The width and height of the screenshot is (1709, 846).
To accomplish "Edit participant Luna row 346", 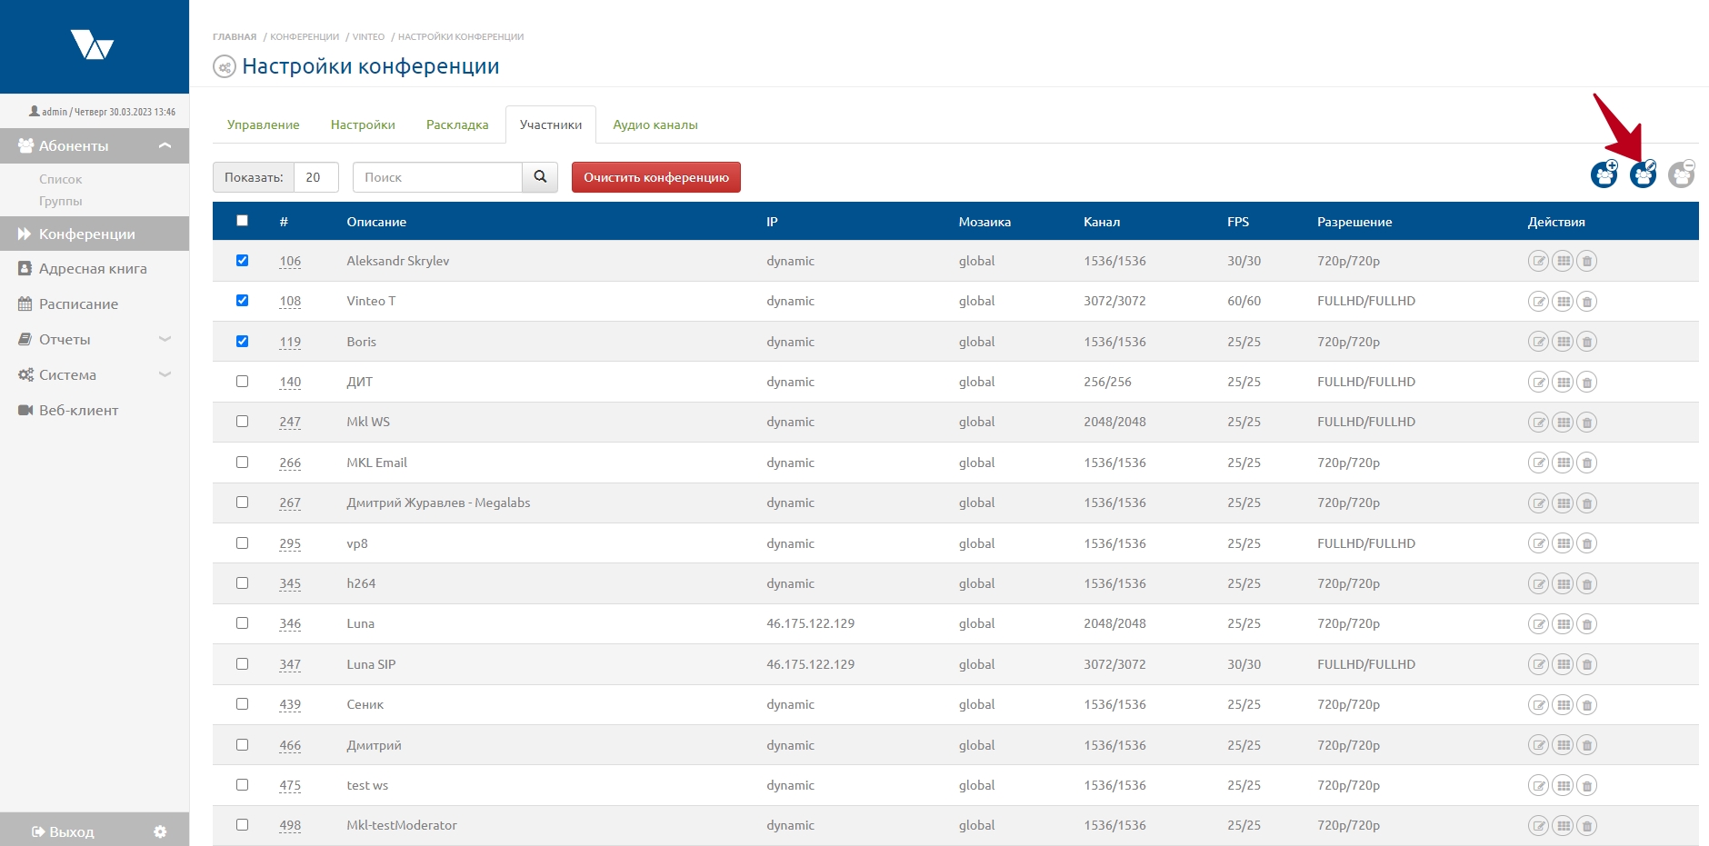I will (1538, 623).
